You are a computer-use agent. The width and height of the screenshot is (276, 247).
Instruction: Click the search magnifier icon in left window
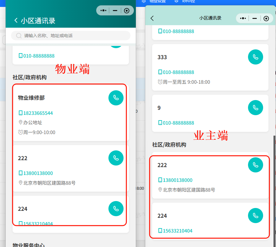pyautogui.click(x=19, y=36)
